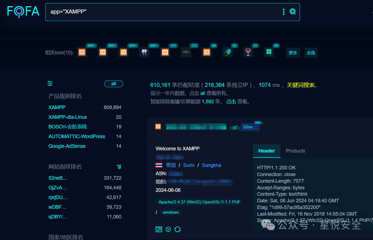The height and width of the screenshot is (240, 373).
Task: Click 点击 link to view honeypot data
Action: coord(231,102)
